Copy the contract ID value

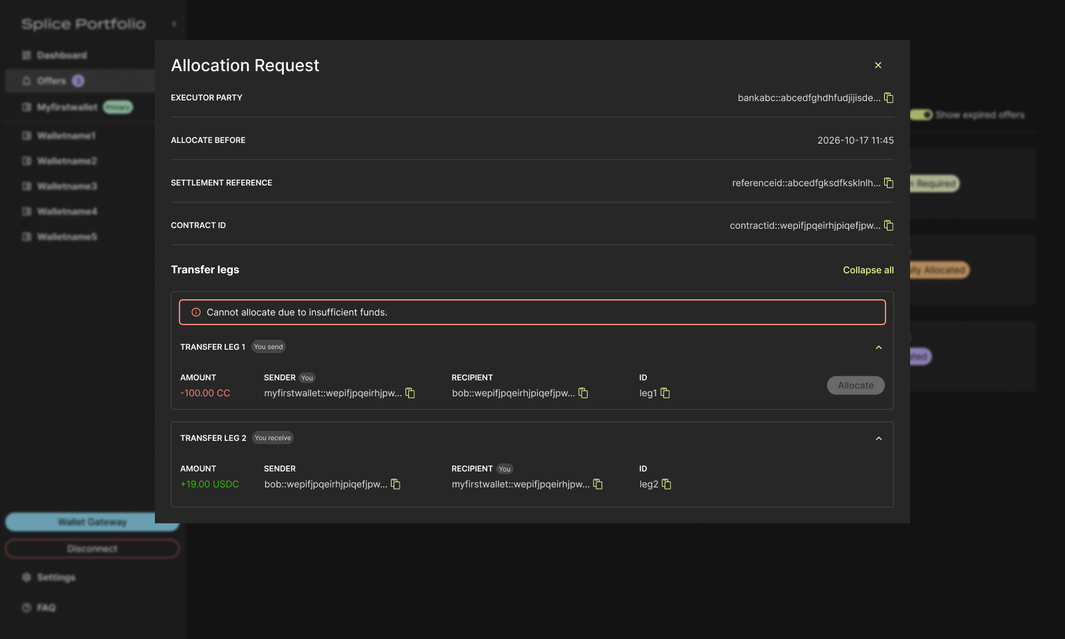[889, 225]
